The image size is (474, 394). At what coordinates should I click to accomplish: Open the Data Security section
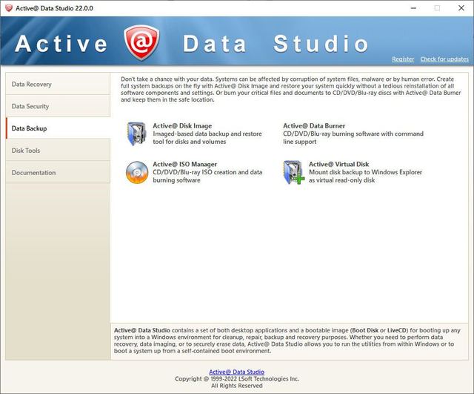[x=58, y=107]
